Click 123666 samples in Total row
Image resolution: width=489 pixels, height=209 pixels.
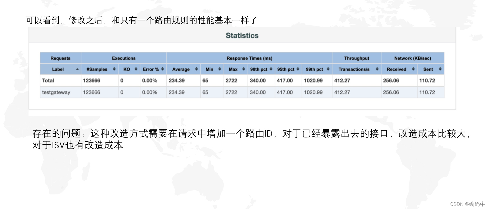[92, 81]
